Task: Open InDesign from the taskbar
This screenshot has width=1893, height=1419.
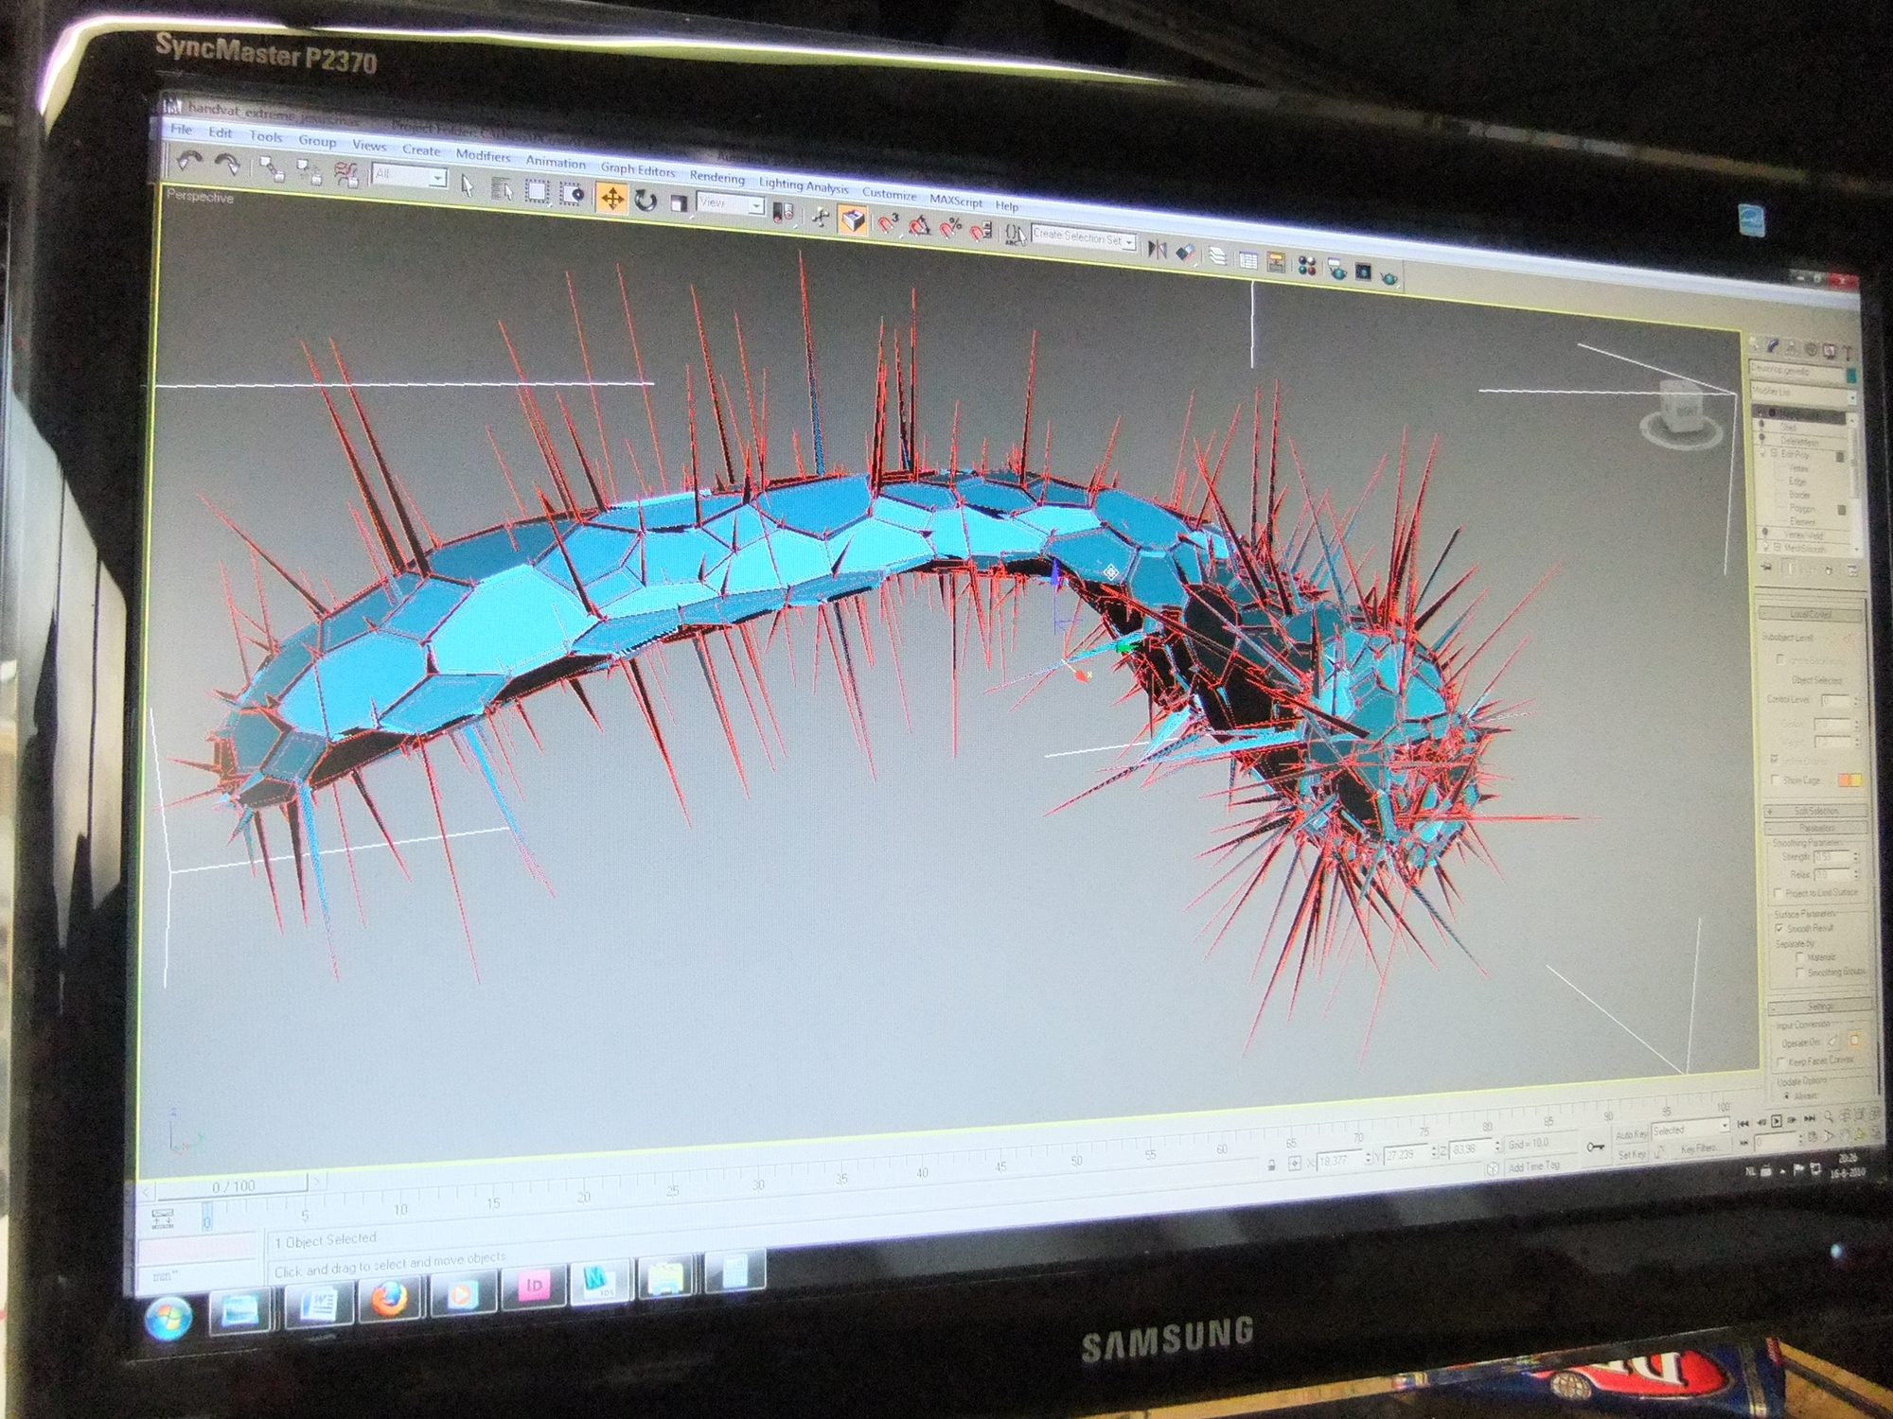Action: [534, 1287]
